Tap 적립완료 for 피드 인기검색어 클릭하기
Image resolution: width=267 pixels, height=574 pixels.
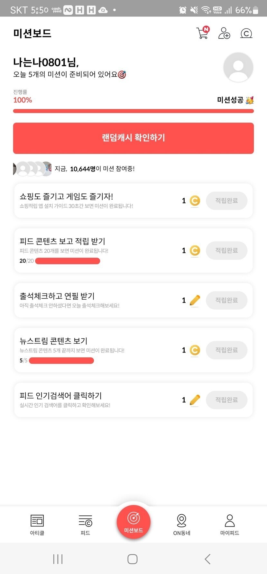coord(226,400)
